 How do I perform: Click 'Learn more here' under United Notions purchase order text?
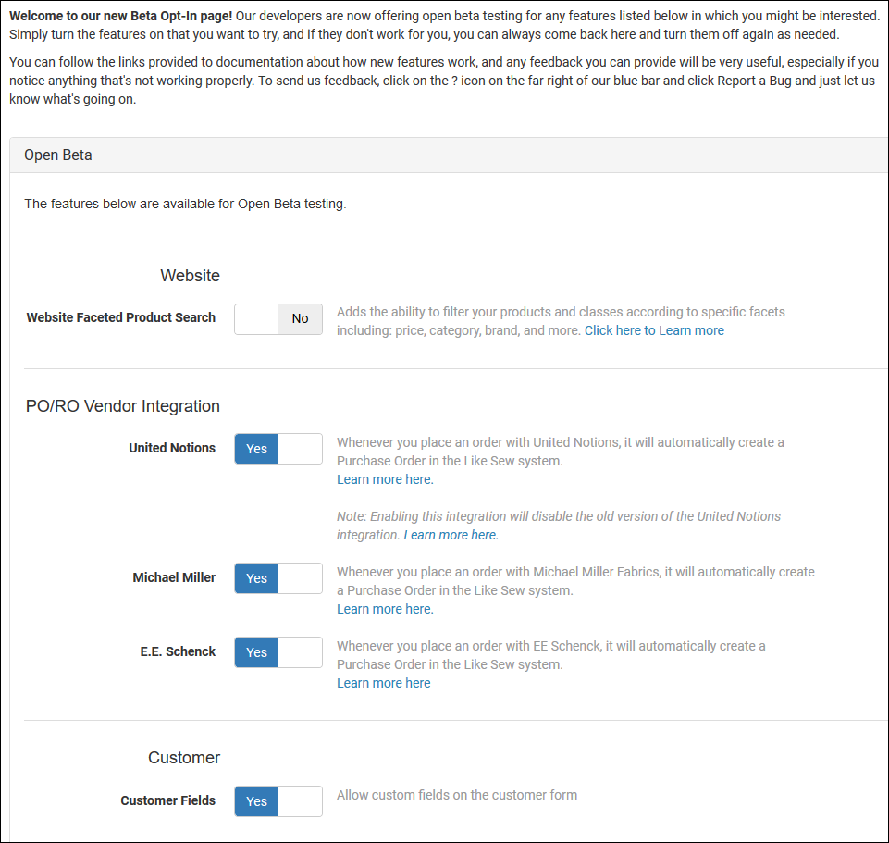(x=384, y=479)
